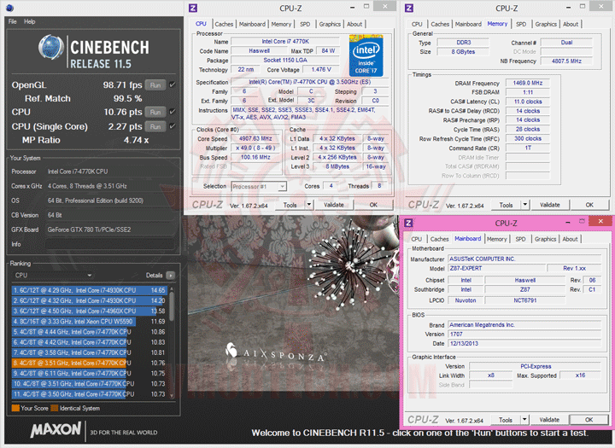This screenshot has width=615, height=448.
Task: Switch to Caches tab in first CPU-Z window
Action: (224, 24)
